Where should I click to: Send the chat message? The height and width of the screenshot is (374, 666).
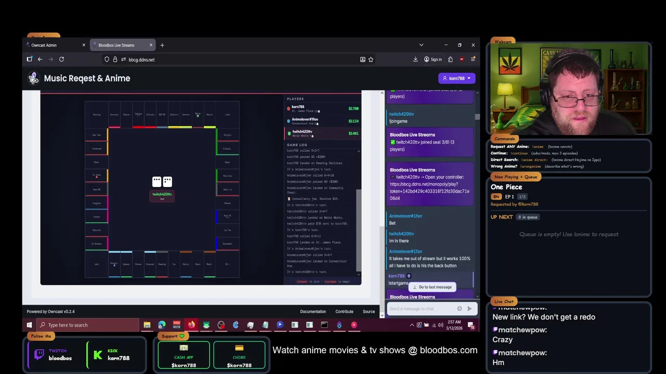pos(469,309)
